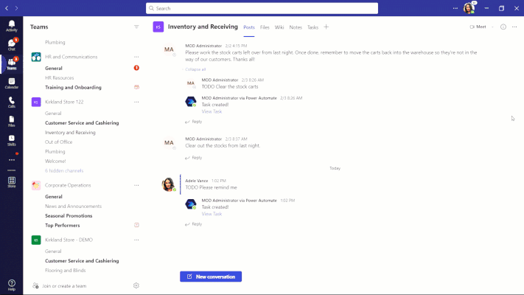
Task: Open Settings and more ellipsis in title bar
Action: [x=455, y=8]
